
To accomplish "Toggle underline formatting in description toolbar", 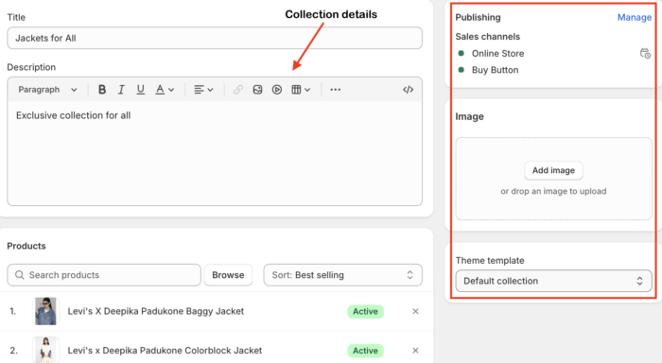I will click(x=141, y=90).
